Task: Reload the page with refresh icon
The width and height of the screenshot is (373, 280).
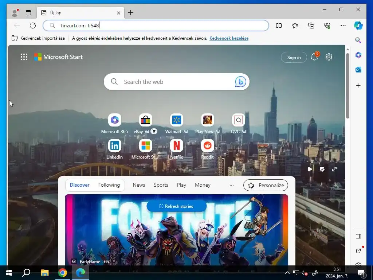Action: tap(33, 26)
